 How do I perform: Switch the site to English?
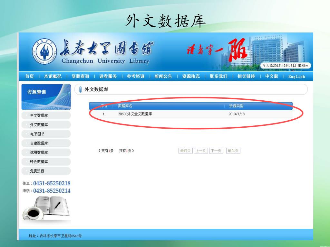click(296, 77)
